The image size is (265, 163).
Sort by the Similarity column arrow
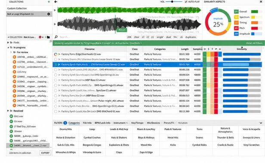[x=242, y=48]
